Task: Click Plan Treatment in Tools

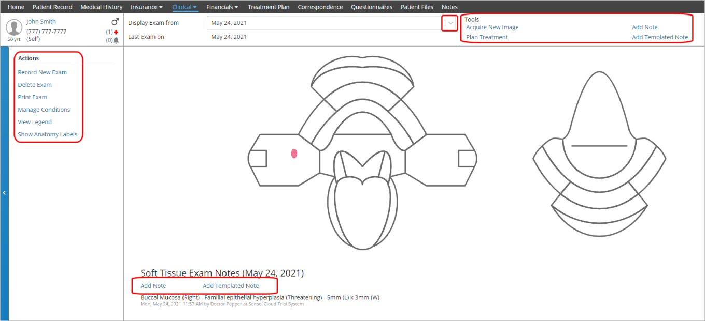Action: pyautogui.click(x=487, y=37)
